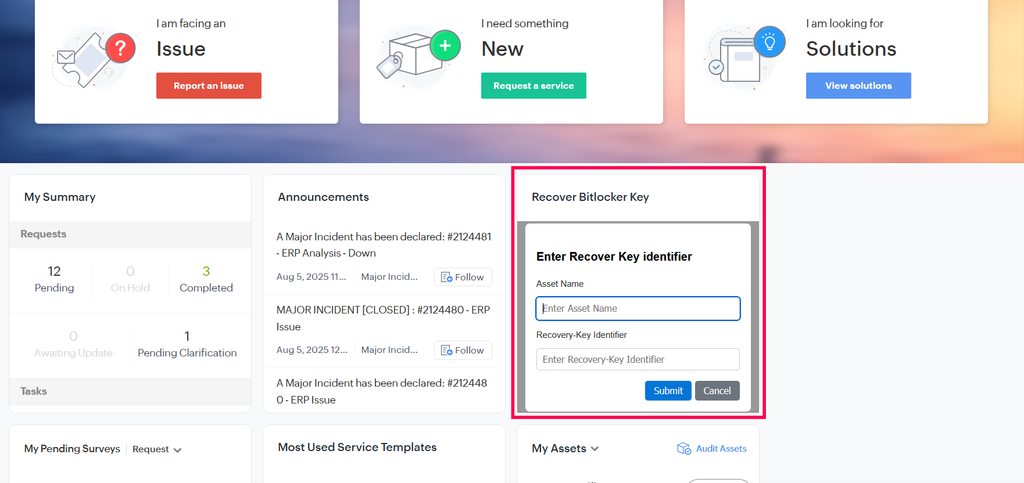The height and width of the screenshot is (483, 1024).
Task: Focus the Recovery-Key Identifier input field
Action: coord(638,359)
